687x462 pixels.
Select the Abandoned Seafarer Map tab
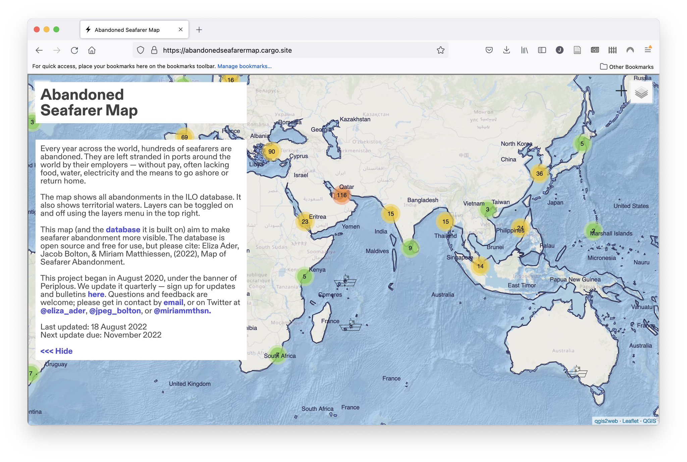point(127,30)
